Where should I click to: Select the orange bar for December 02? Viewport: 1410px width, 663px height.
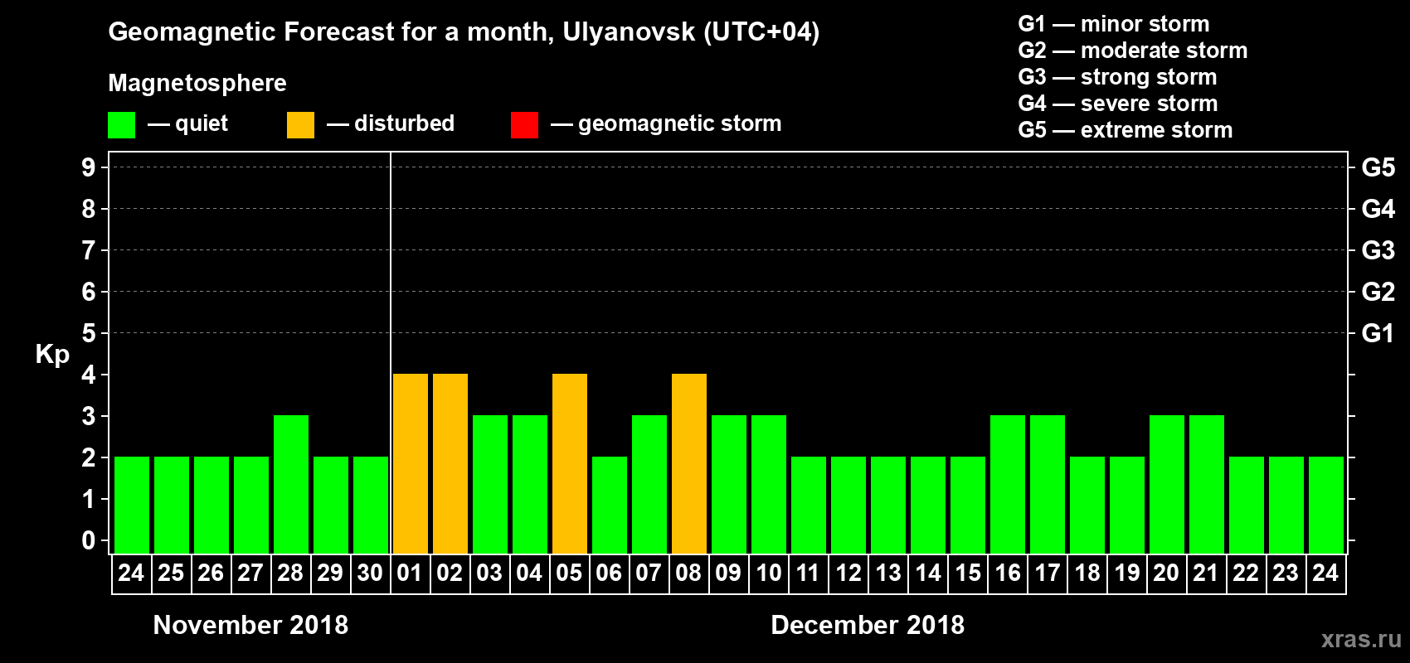[x=450, y=463]
